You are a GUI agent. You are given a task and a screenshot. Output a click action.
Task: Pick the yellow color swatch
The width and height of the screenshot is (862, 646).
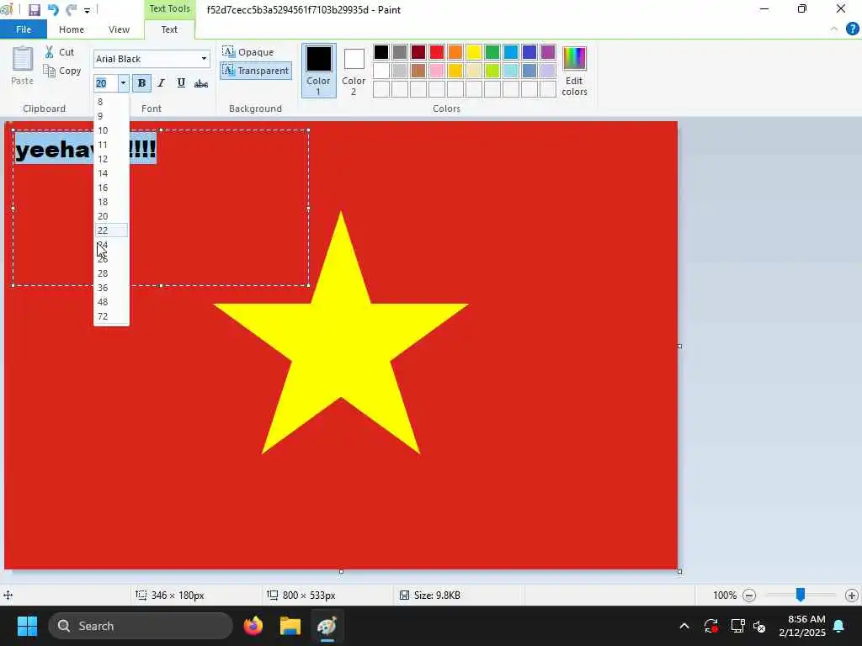[474, 52]
